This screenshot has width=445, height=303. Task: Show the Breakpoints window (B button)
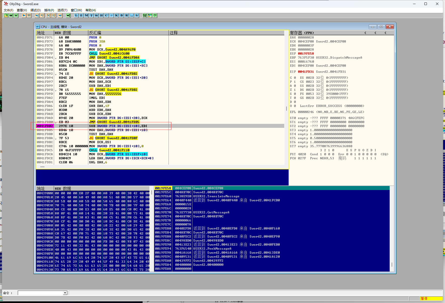point(122,16)
